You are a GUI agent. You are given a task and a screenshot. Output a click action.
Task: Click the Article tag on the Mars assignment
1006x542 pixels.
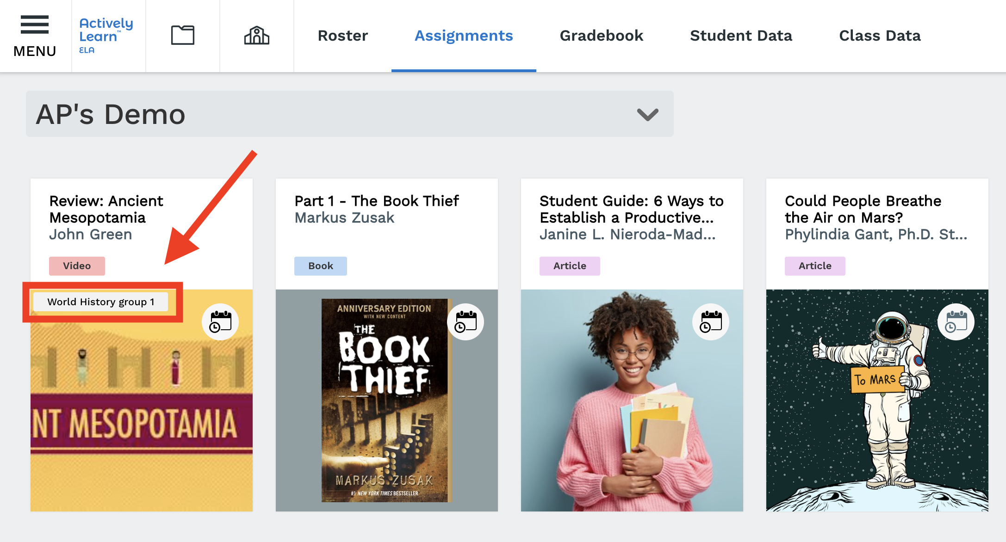coord(815,266)
